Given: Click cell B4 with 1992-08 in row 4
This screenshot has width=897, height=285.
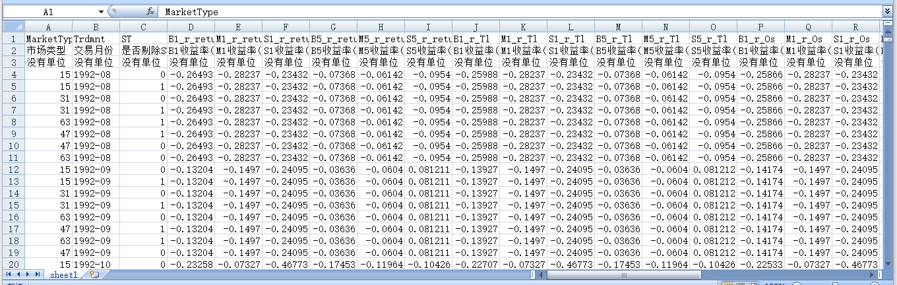Looking at the screenshot, I should 96,74.
